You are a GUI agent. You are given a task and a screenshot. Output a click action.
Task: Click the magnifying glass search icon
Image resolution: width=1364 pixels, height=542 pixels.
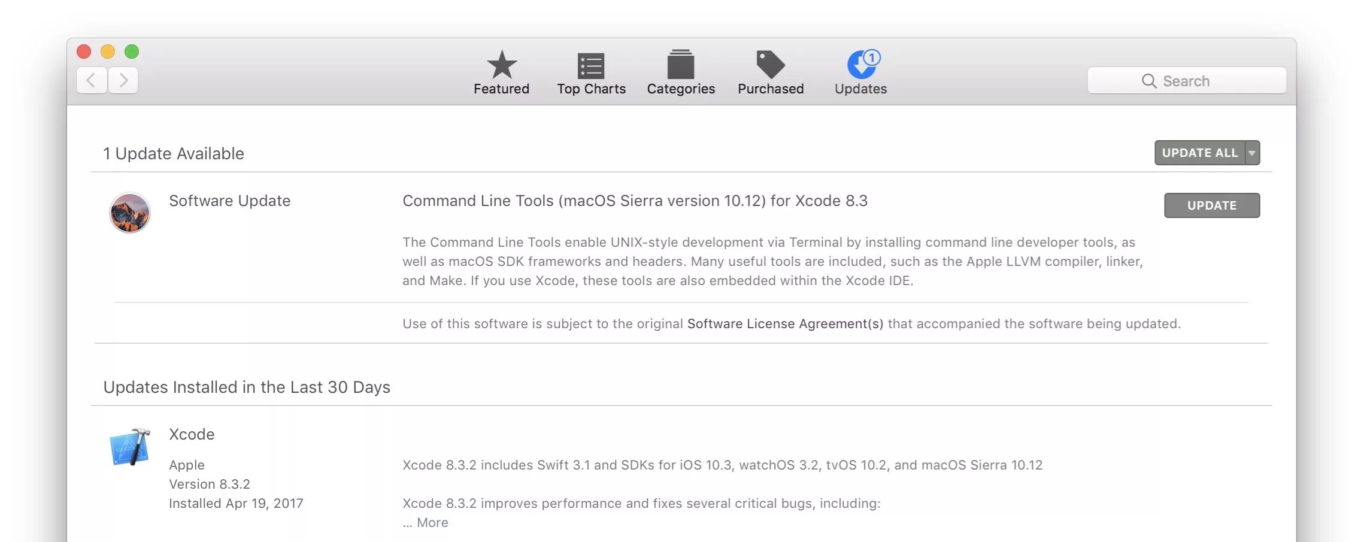point(1149,81)
